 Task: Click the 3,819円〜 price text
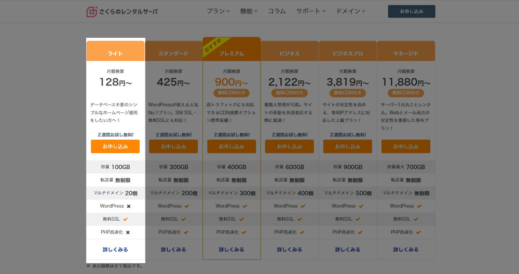[x=348, y=82]
